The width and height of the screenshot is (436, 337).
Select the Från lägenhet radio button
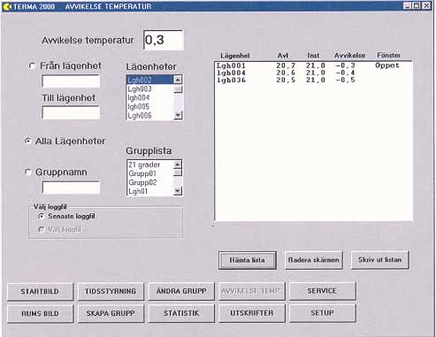tap(32, 66)
